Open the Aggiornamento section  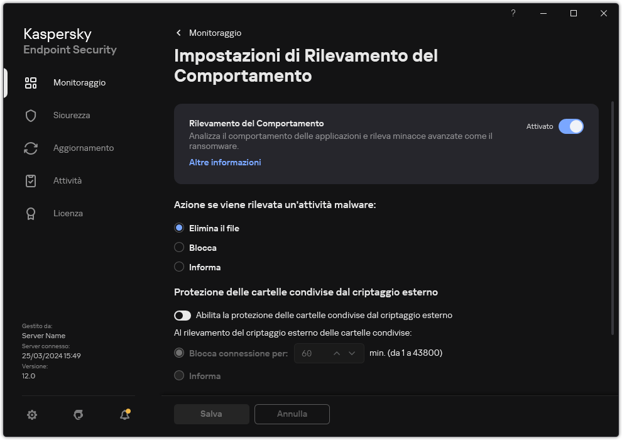pos(83,148)
